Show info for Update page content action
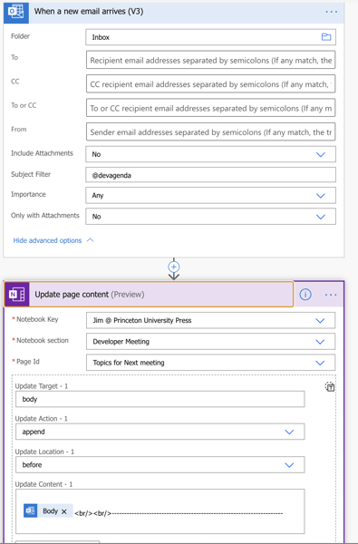 coord(305,295)
